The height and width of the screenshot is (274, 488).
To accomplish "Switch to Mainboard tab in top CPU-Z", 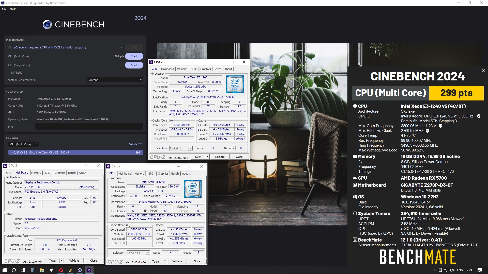I will click(167, 69).
